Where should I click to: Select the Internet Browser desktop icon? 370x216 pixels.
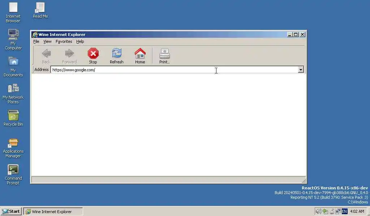(13, 13)
